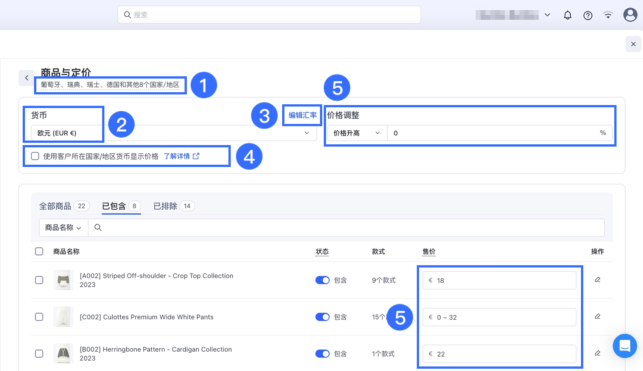
Task: Click the back arrow beside 商品与定价
Action: pyautogui.click(x=26, y=78)
